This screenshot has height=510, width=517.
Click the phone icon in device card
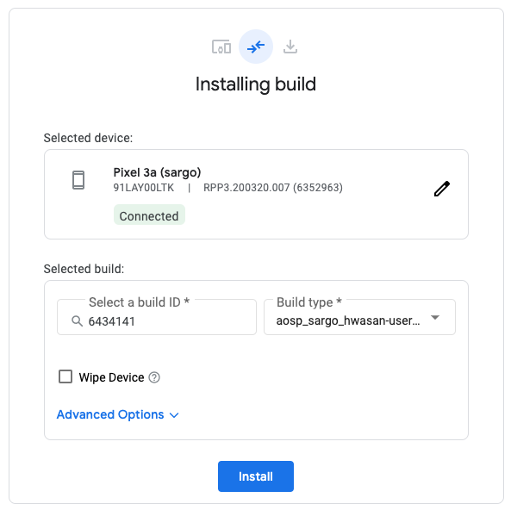(78, 180)
